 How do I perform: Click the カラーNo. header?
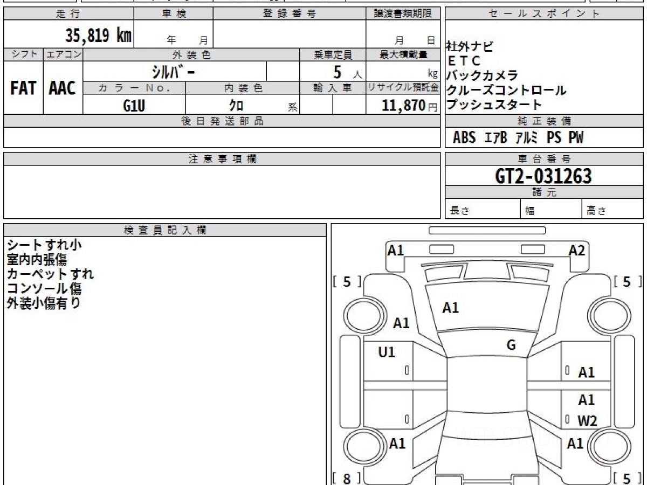(x=134, y=88)
